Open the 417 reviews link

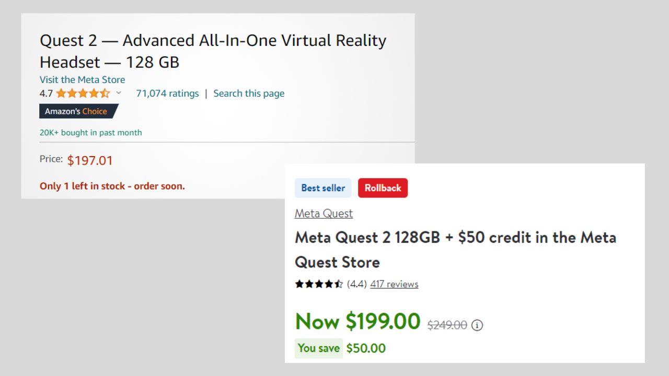[x=394, y=284]
